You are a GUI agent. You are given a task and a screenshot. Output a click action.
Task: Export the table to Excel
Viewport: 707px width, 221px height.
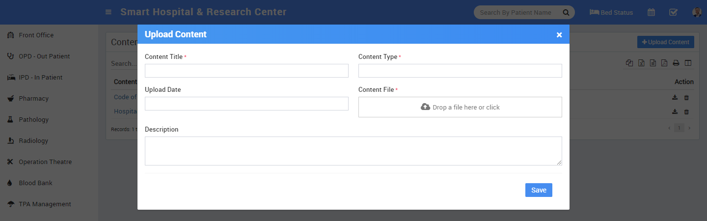[x=641, y=63]
